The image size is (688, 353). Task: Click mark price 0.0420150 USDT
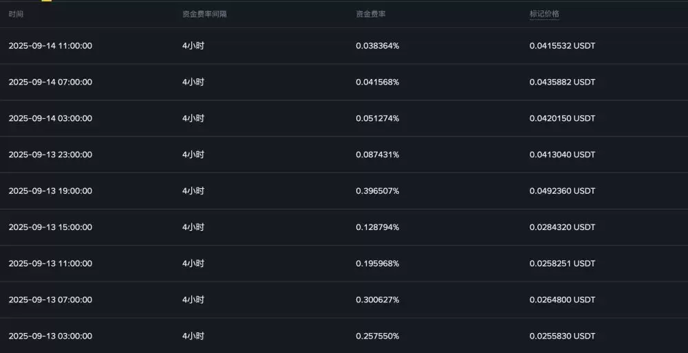[562, 119]
